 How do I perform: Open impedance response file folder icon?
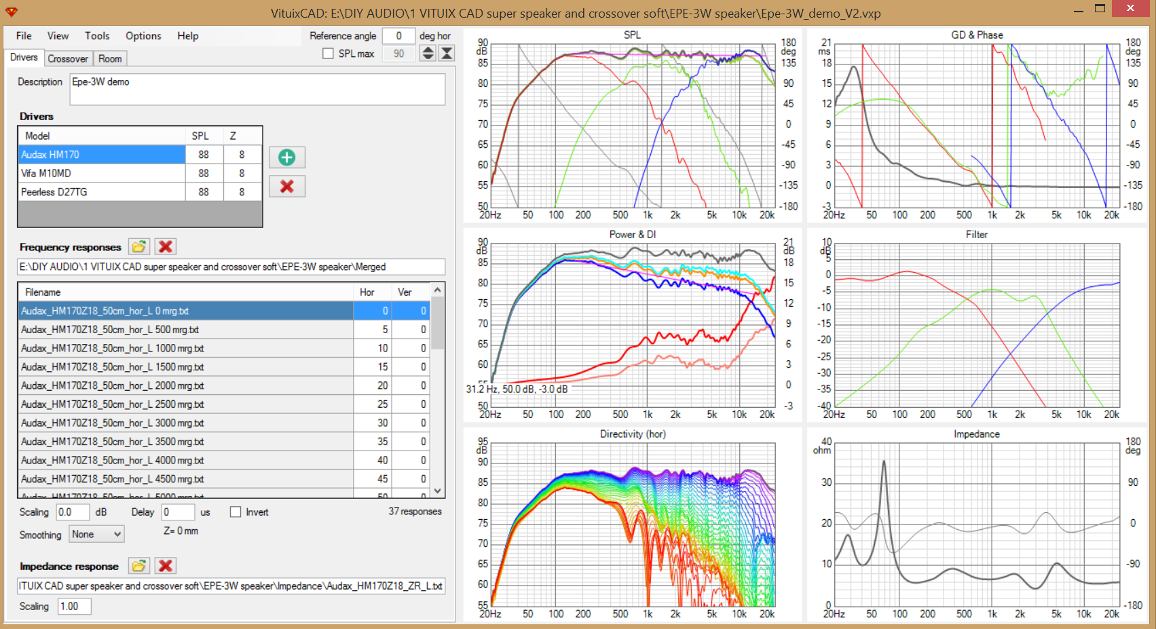coord(139,565)
